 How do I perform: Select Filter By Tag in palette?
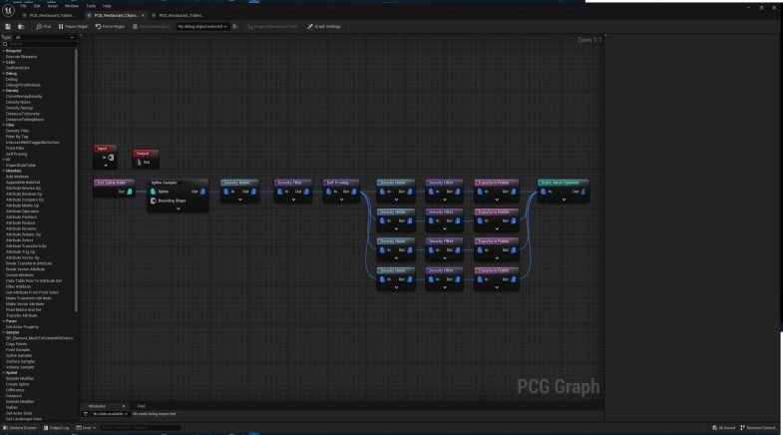click(17, 137)
